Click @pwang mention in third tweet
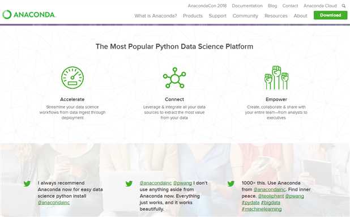Screen dimensions: 350x217 click(294, 196)
